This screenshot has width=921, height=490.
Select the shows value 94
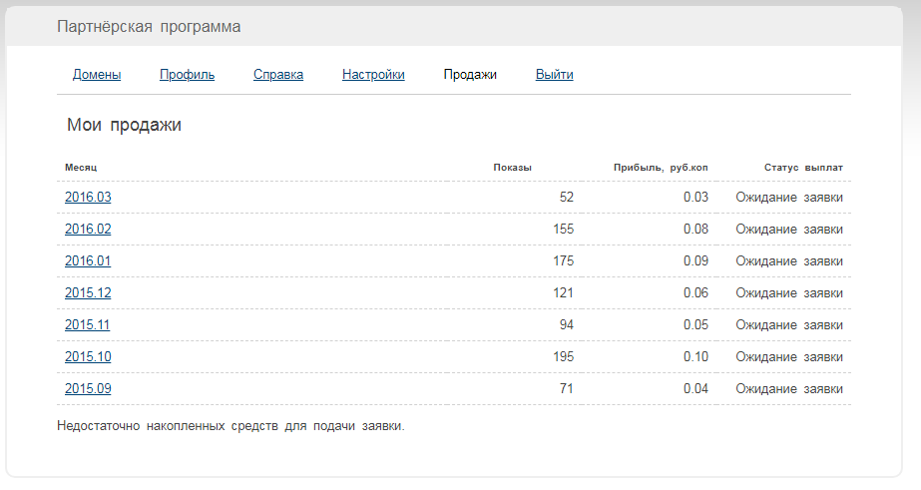(x=566, y=324)
